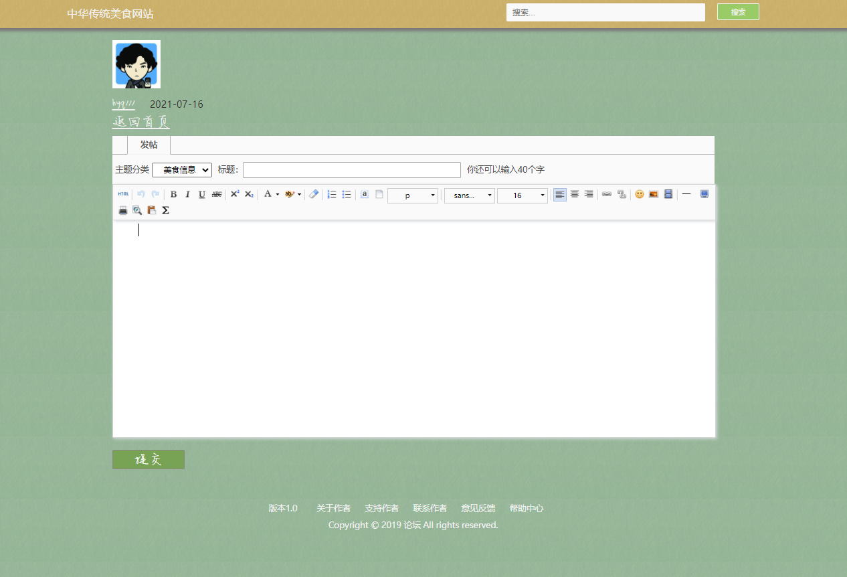Open the font family 'sans...' dropdown
The width and height of the screenshot is (847, 577).
pyautogui.click(x=470, y=195)
